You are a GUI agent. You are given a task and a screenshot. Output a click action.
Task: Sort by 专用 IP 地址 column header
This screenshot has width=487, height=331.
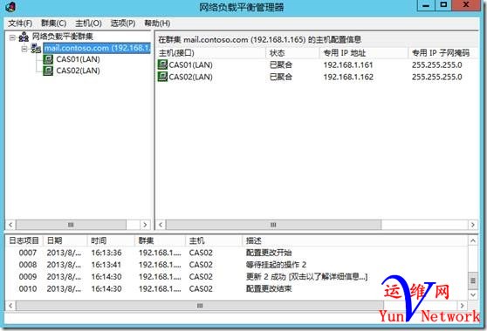tap(364, 53)
